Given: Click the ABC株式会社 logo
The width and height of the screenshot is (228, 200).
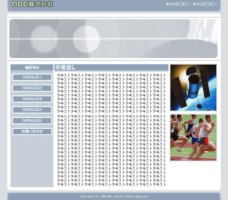Looking at the screenshot, I should point(32,4).
